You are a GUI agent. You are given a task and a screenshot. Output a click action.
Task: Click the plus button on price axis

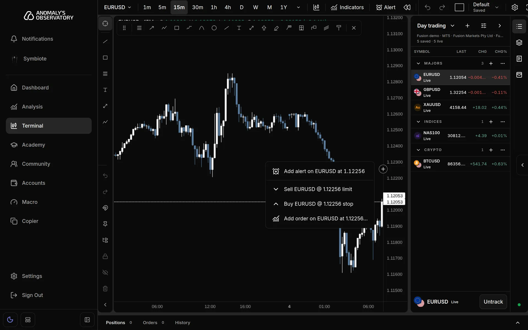tap(383, 169)
